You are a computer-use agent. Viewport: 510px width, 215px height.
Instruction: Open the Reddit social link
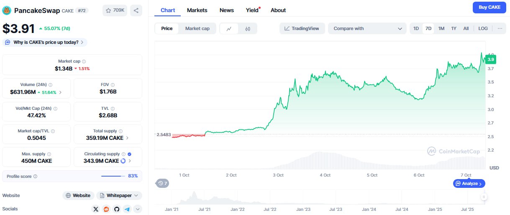click(x=106, y=209)
